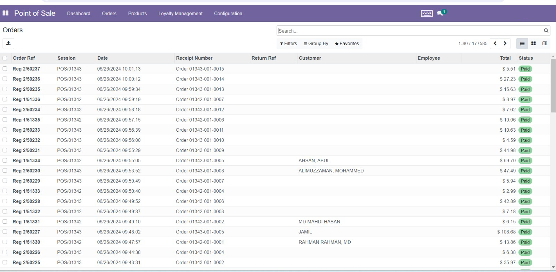556x272 pixels.
Task: Open the Group By dropdown
Action: point(316,43)
